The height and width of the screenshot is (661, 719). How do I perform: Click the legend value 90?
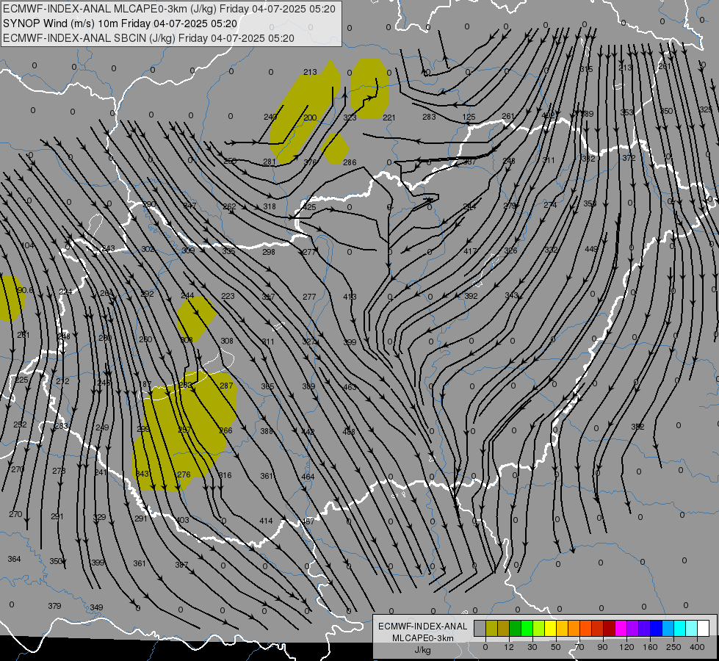tap(602, 647)
